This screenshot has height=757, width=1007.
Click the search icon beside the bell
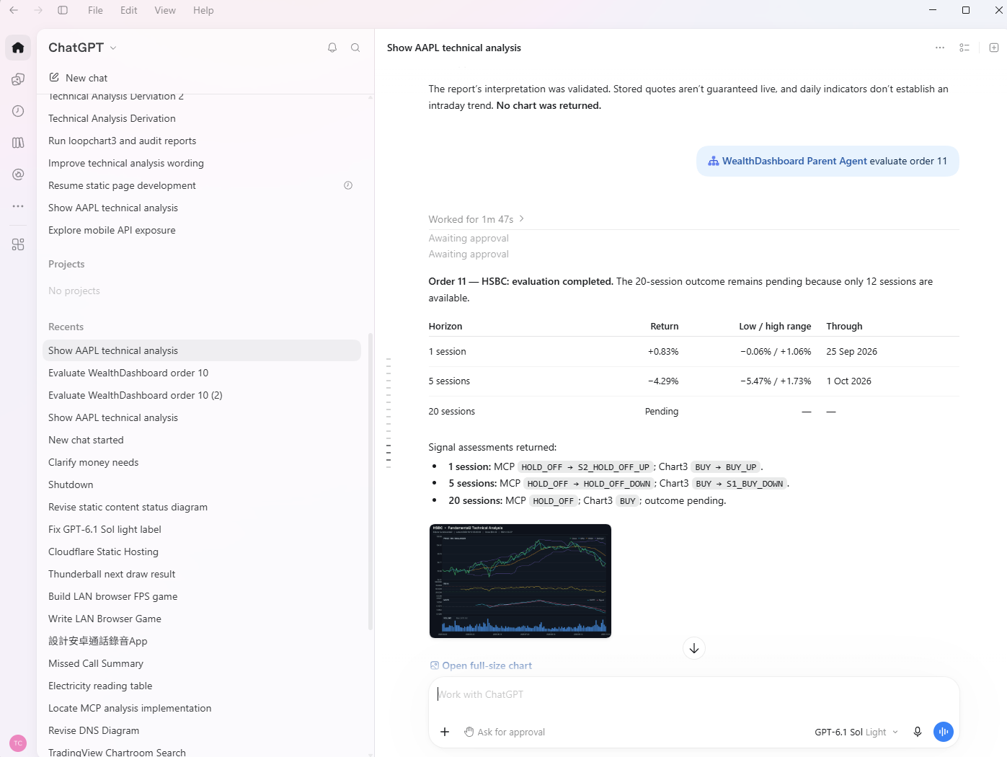355,48
